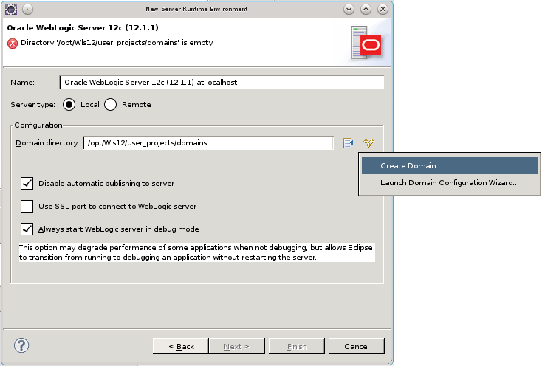Click the debug mode performance note text

(196, 252)
